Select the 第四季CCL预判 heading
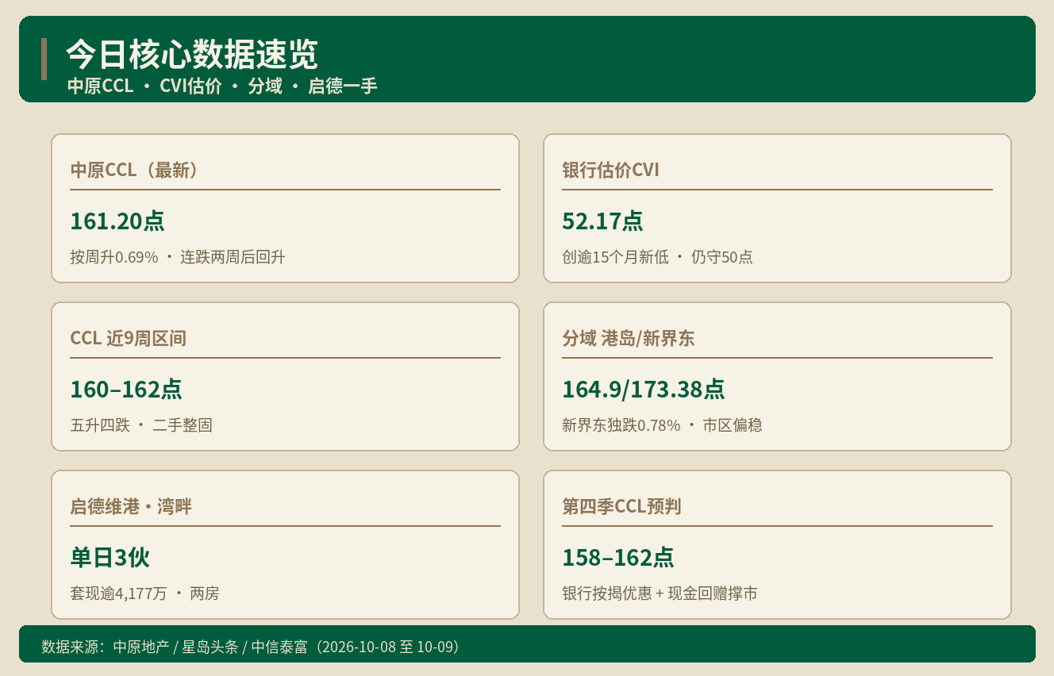 tap(621, 507)
